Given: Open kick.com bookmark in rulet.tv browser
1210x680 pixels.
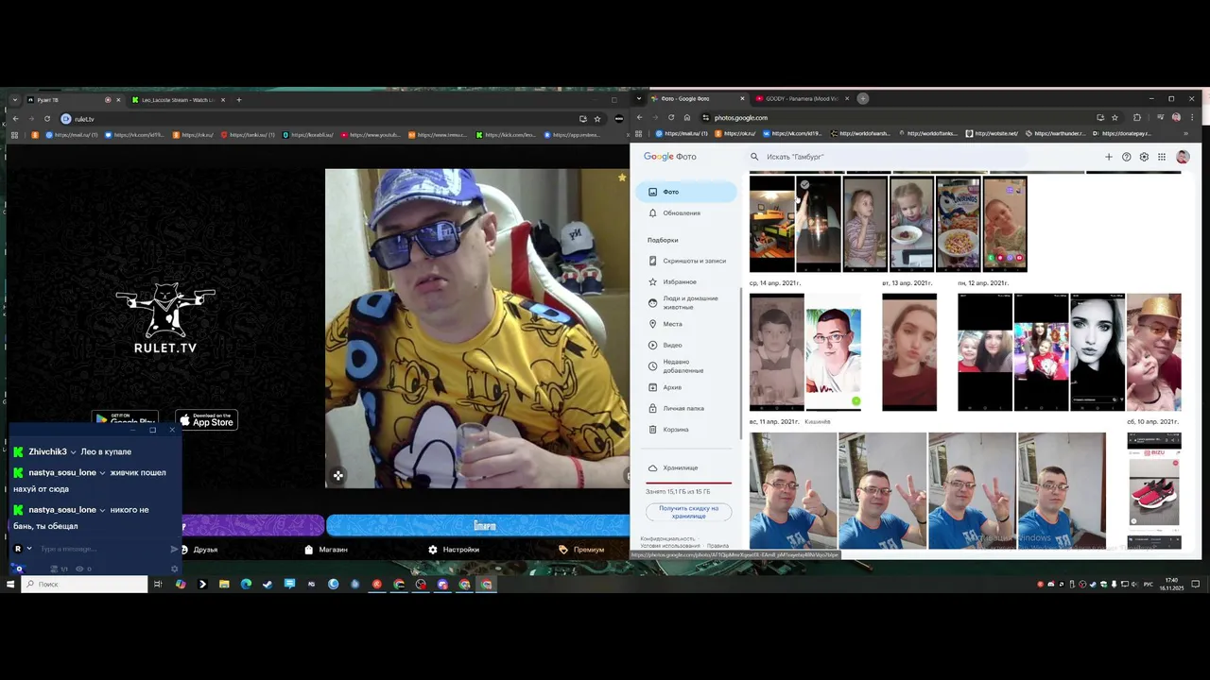Looking at the screenshot, I should [506, 135].
